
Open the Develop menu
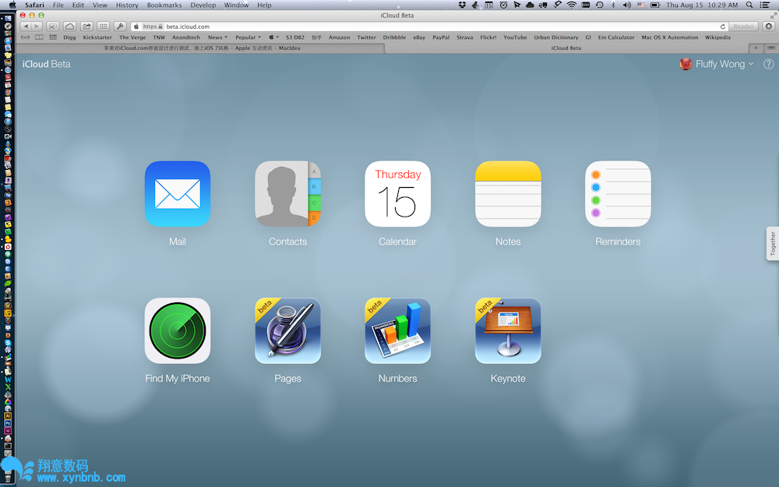pos(203,5)
